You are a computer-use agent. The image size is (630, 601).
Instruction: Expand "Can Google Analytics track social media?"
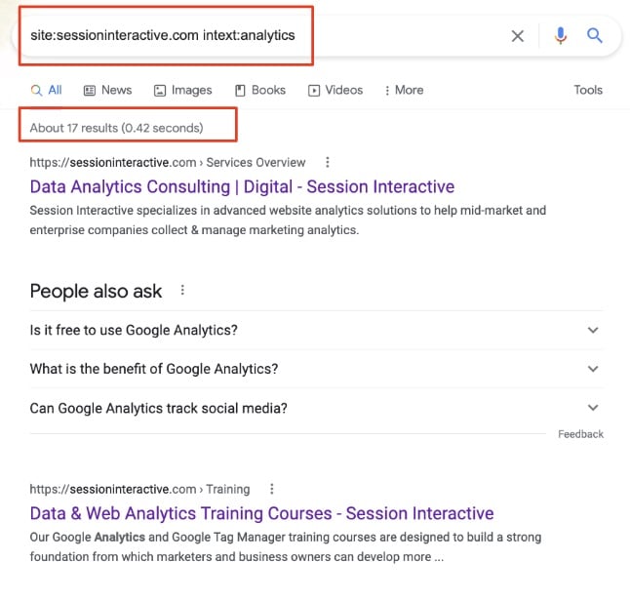(317, 408)
